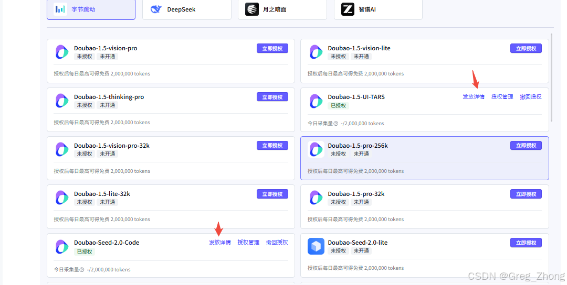The height and width of the screenshot is (285, 567).
Task: Click the Doubao-1.5-UI-TARS model icon
Action: tap(316, 101)
